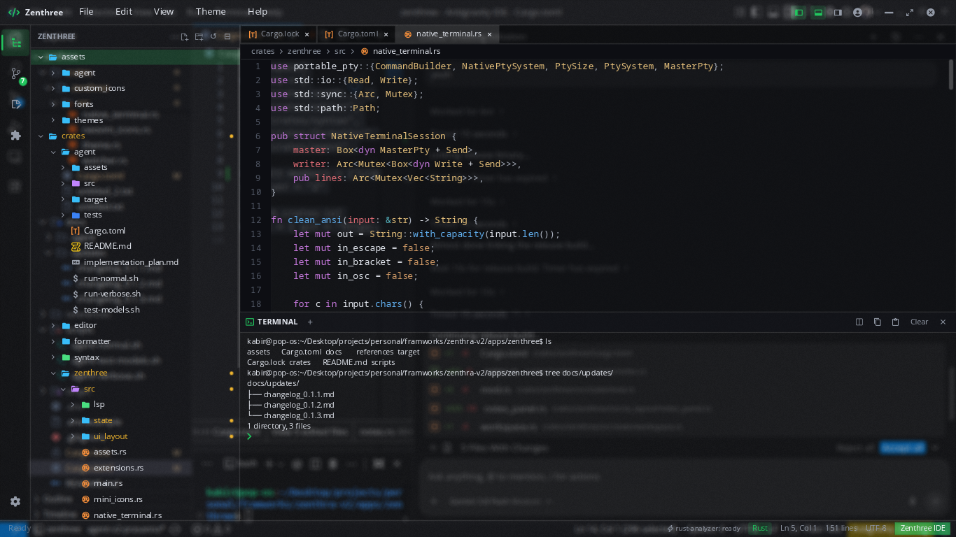
Task: Clear the terminal output
Action: coord(919,322)
